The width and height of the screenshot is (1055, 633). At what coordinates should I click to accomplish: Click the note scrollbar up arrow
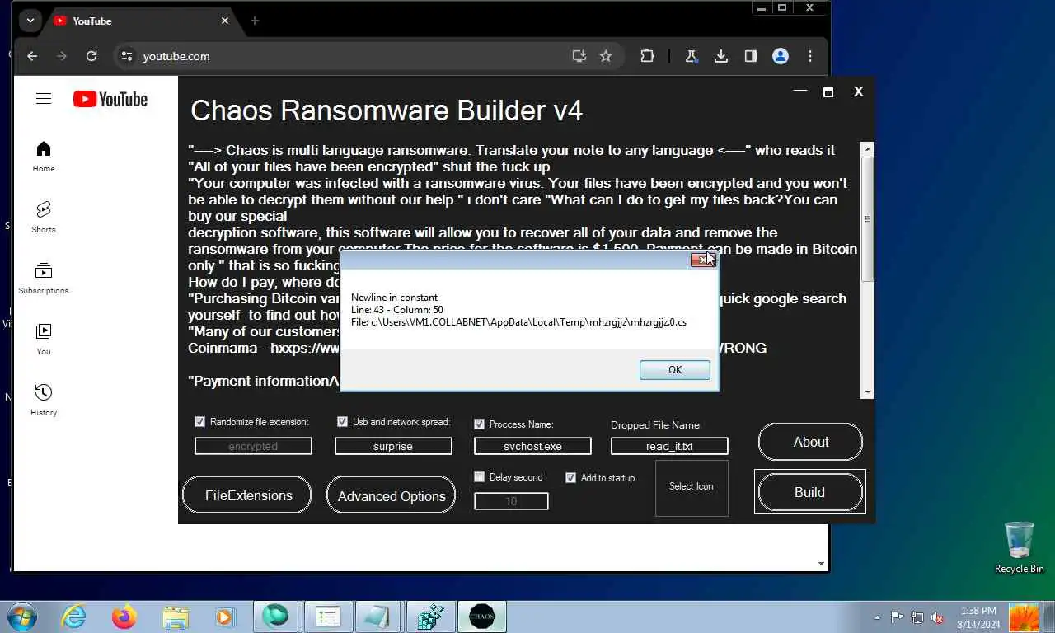coord(867,149)
